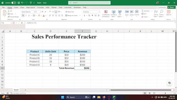Open the font size dropdown
Viewport: 177px width, 100px height.
click(40, 12)
